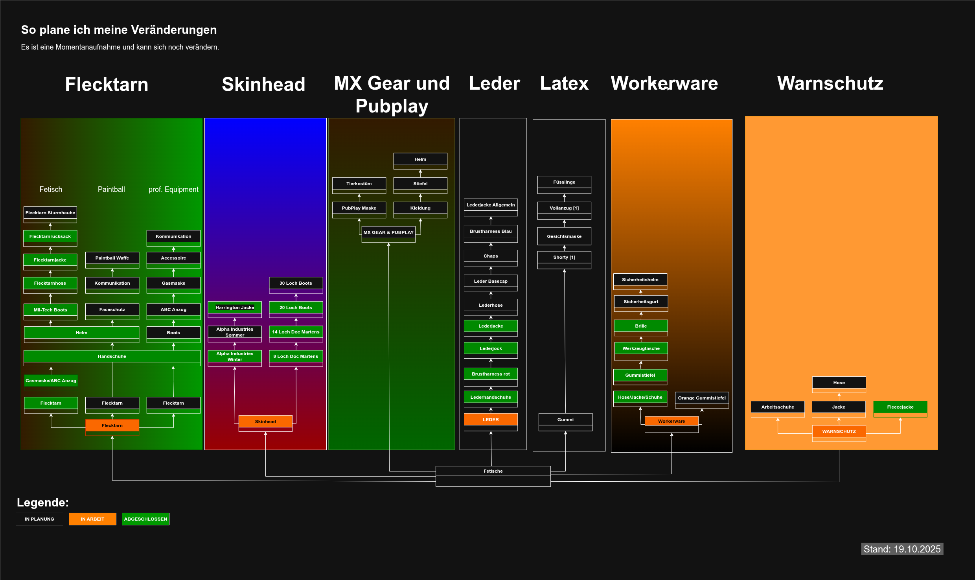
Task: Select the Fetische central node
Action: pyautogui.click(x=493, y=471)
